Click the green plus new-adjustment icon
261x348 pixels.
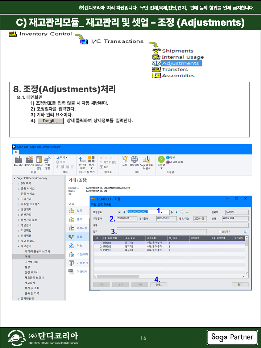click(x=187, y=212)
